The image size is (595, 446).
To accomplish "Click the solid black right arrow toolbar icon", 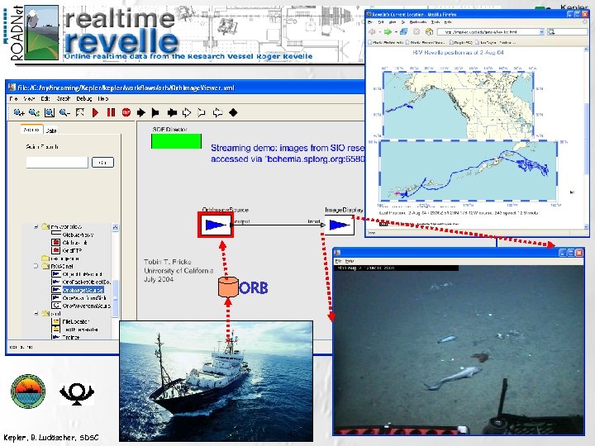I will [140, 112].
